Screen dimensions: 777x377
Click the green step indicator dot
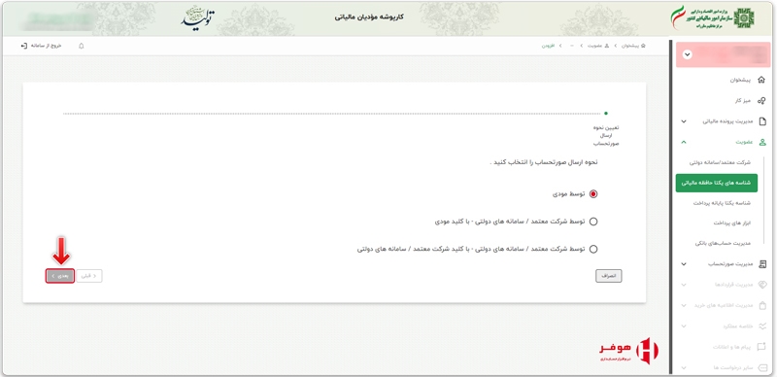click(606, 114)
